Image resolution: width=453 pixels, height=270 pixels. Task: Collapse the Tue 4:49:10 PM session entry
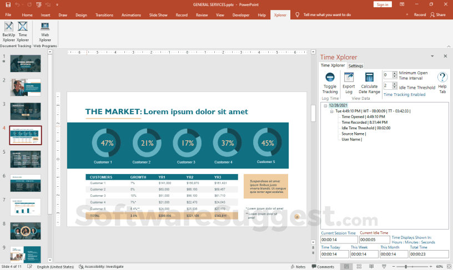(x=331, y=111)
